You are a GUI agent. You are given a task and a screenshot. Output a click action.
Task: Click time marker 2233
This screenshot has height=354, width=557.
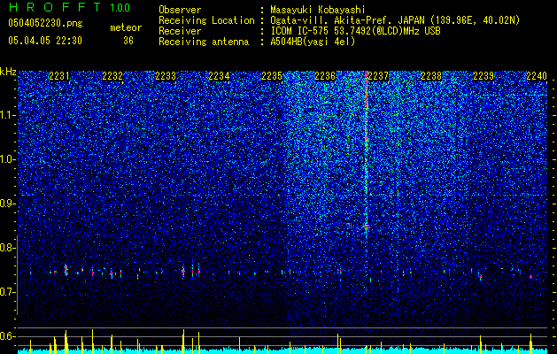(x=166, y=75)
